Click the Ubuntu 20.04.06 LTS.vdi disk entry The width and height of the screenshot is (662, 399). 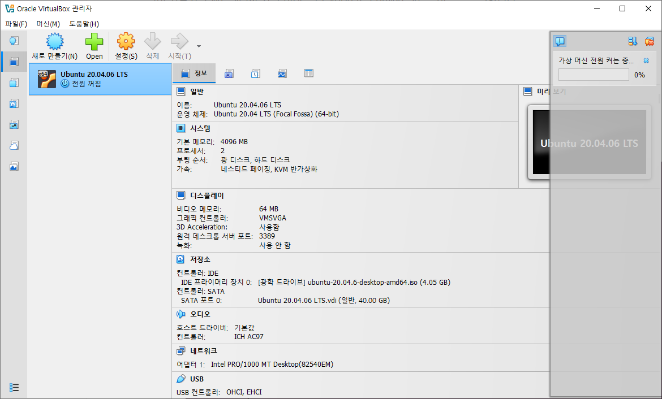(x=324, y=300)
